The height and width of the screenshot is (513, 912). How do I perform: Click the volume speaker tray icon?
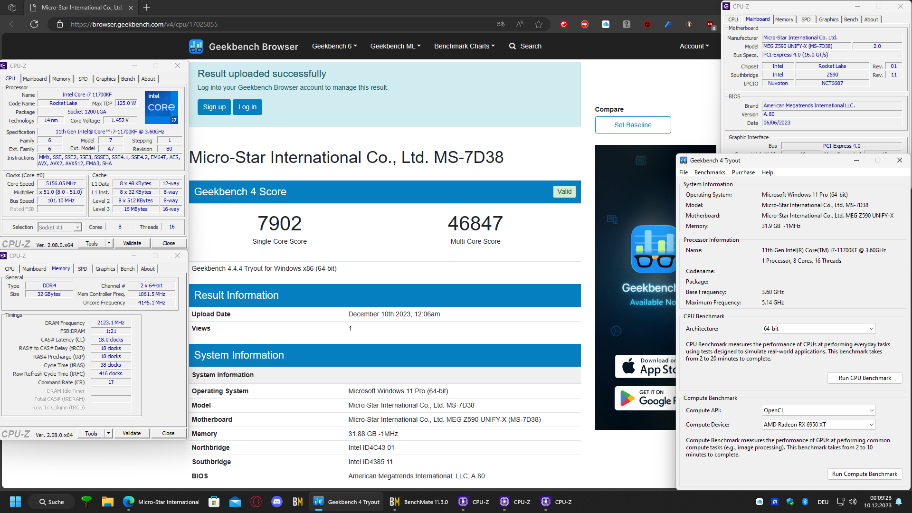click(853, 502)
